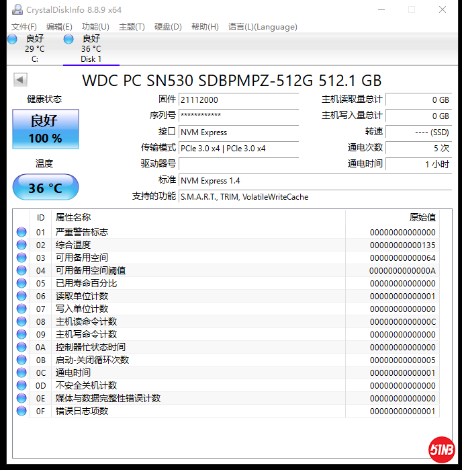This screenshot has width=462, height=470.
Task: Select the Disk 1 status orb
Action: pos(68,40)
